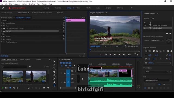Image resolution: width=174 pixels, height=98 pixels.
Task: Toggle V1 track lock in timeline
Action: [65, 73]
